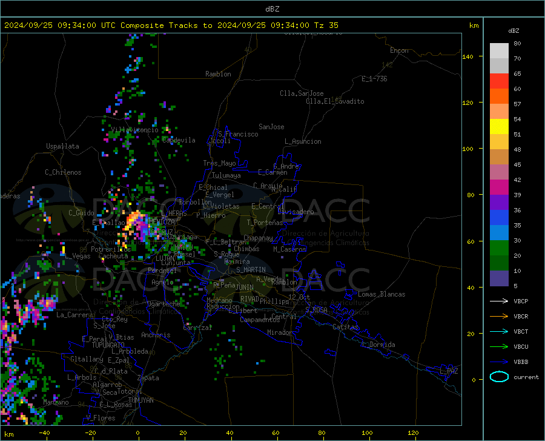The height and width of the screenshot is (441, 545).
Task: Click the 120 km horizontal axis tick
Action: click(413, 433)
